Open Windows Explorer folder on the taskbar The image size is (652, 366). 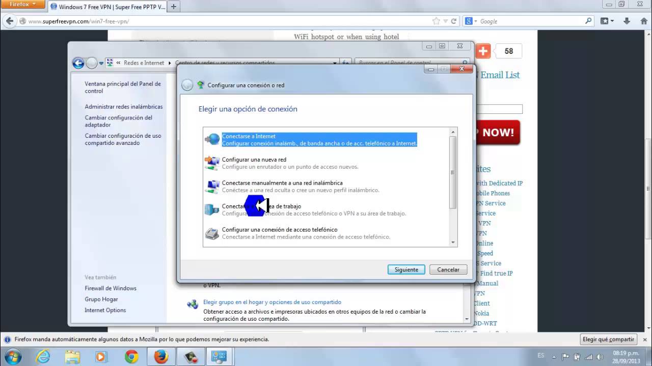[72, 357]
